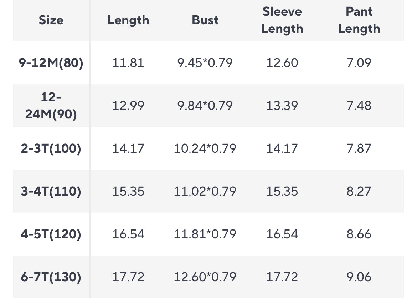The image size is (417, 298).
Task: Click the 9.06 pant length cell
Action: 359,277
